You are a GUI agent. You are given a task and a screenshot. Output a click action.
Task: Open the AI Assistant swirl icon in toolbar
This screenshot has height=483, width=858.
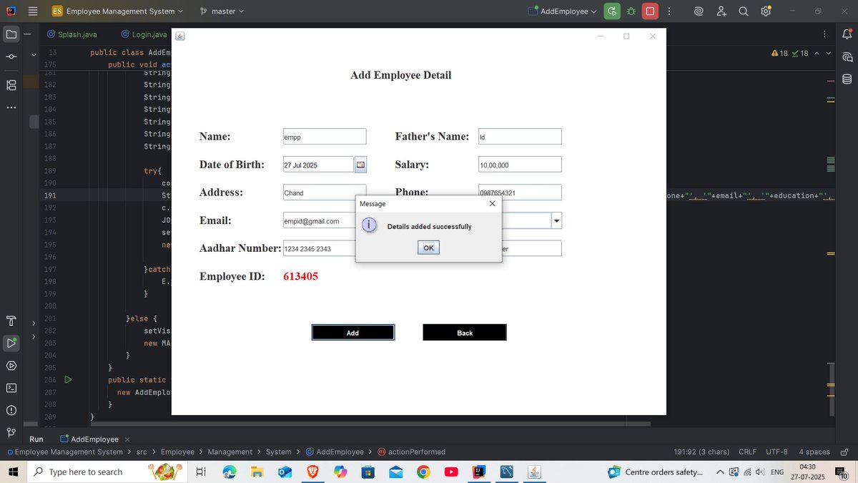699,11
